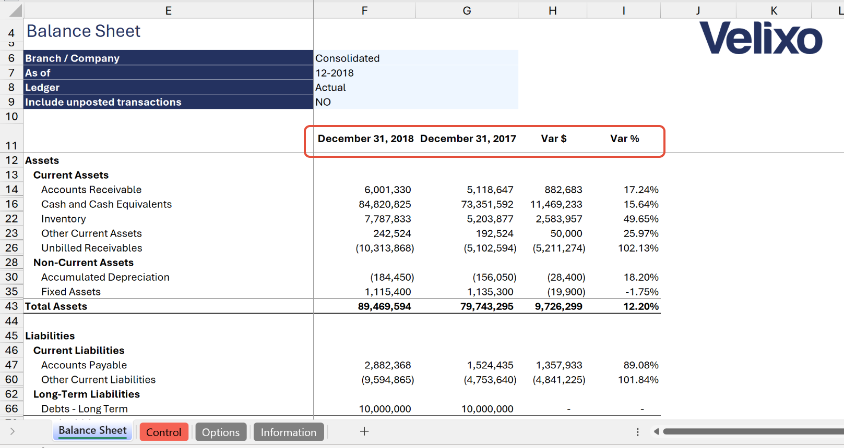
Task: Click the Actual ledger value cell
Action: [416, 87]
